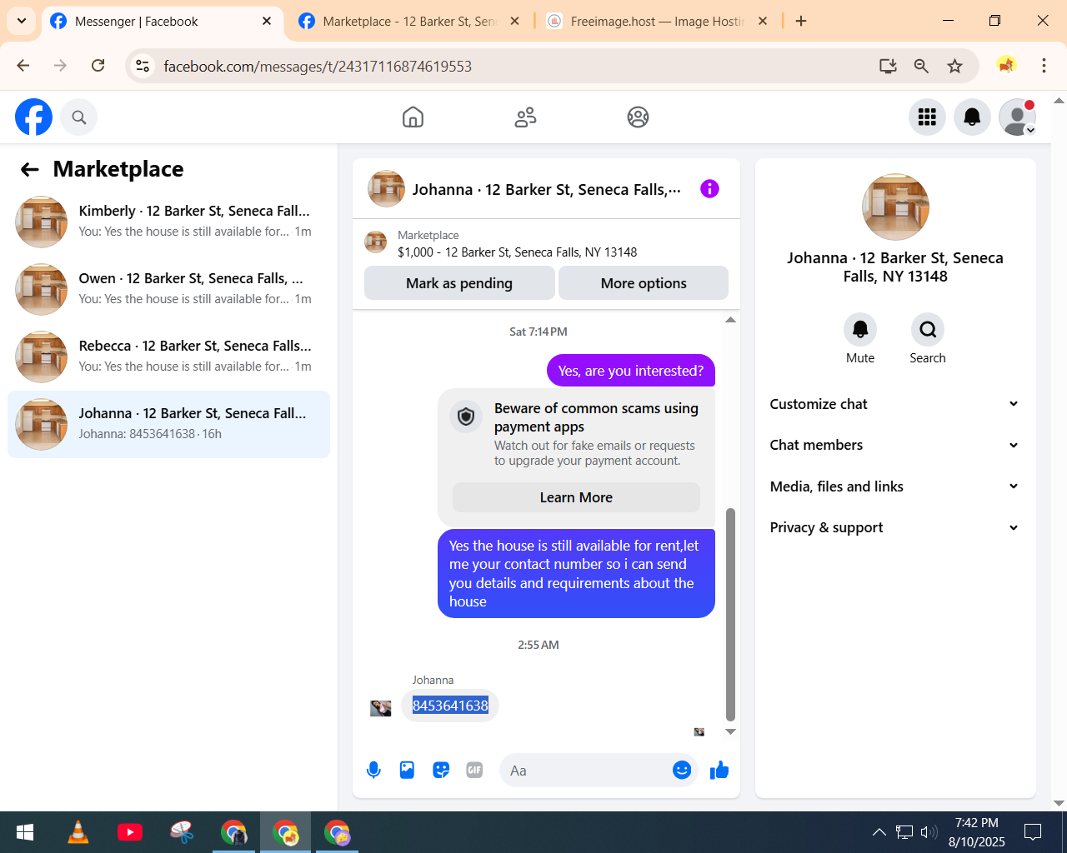The width and height of the screenshot is (1067, 853).
Task: Open the Owen conversation
Action: pyautogui.click(x=169, y=290)
